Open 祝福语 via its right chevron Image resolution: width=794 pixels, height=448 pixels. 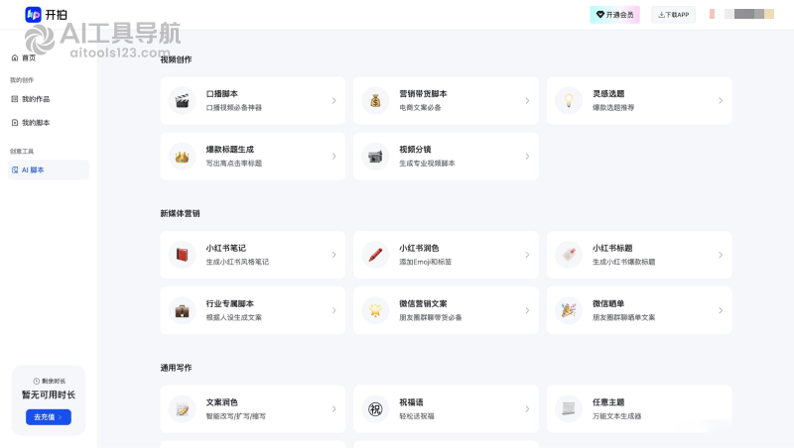click(527, 409)
